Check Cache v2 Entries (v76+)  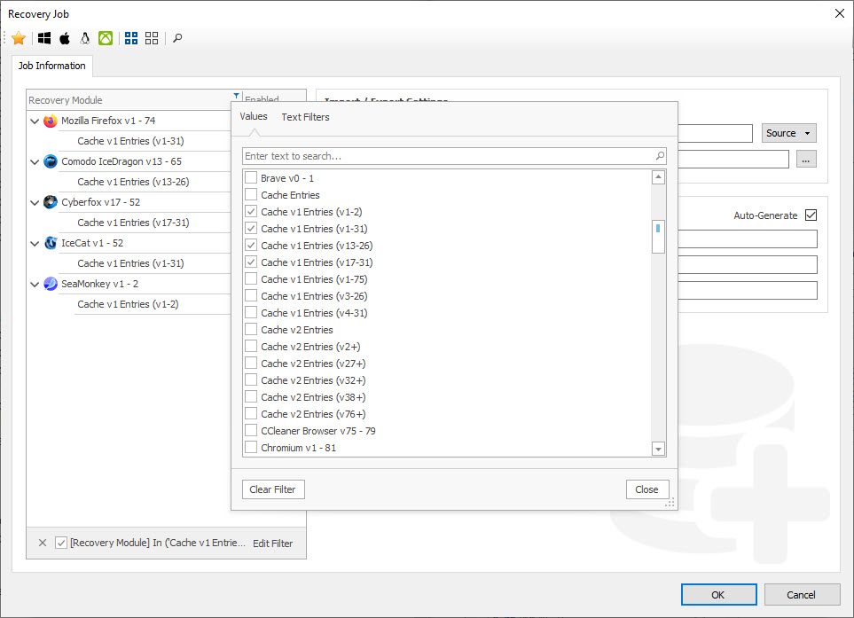(x=251, y=414)
